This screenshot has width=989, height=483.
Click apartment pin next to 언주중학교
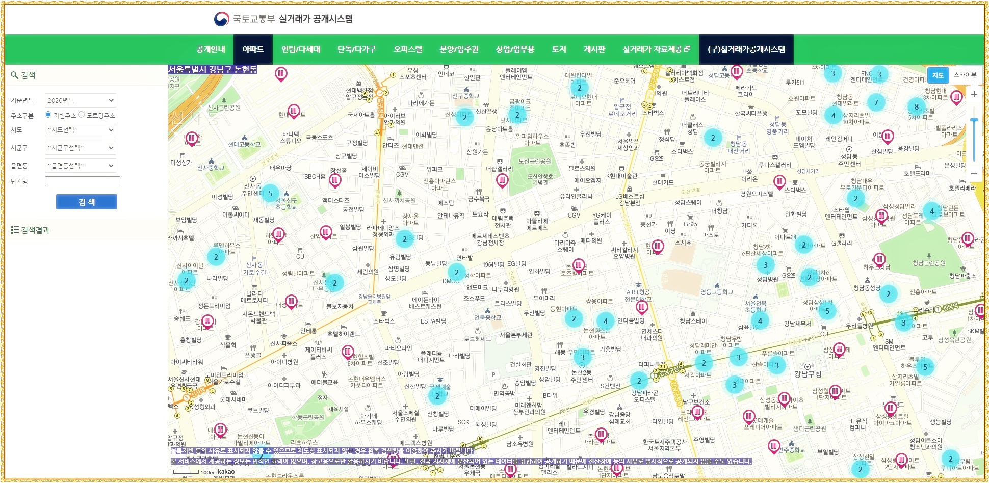774,446
